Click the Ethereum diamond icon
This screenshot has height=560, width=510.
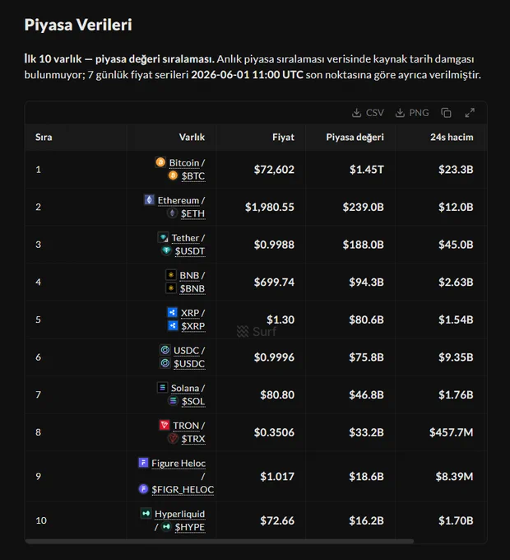149,200
